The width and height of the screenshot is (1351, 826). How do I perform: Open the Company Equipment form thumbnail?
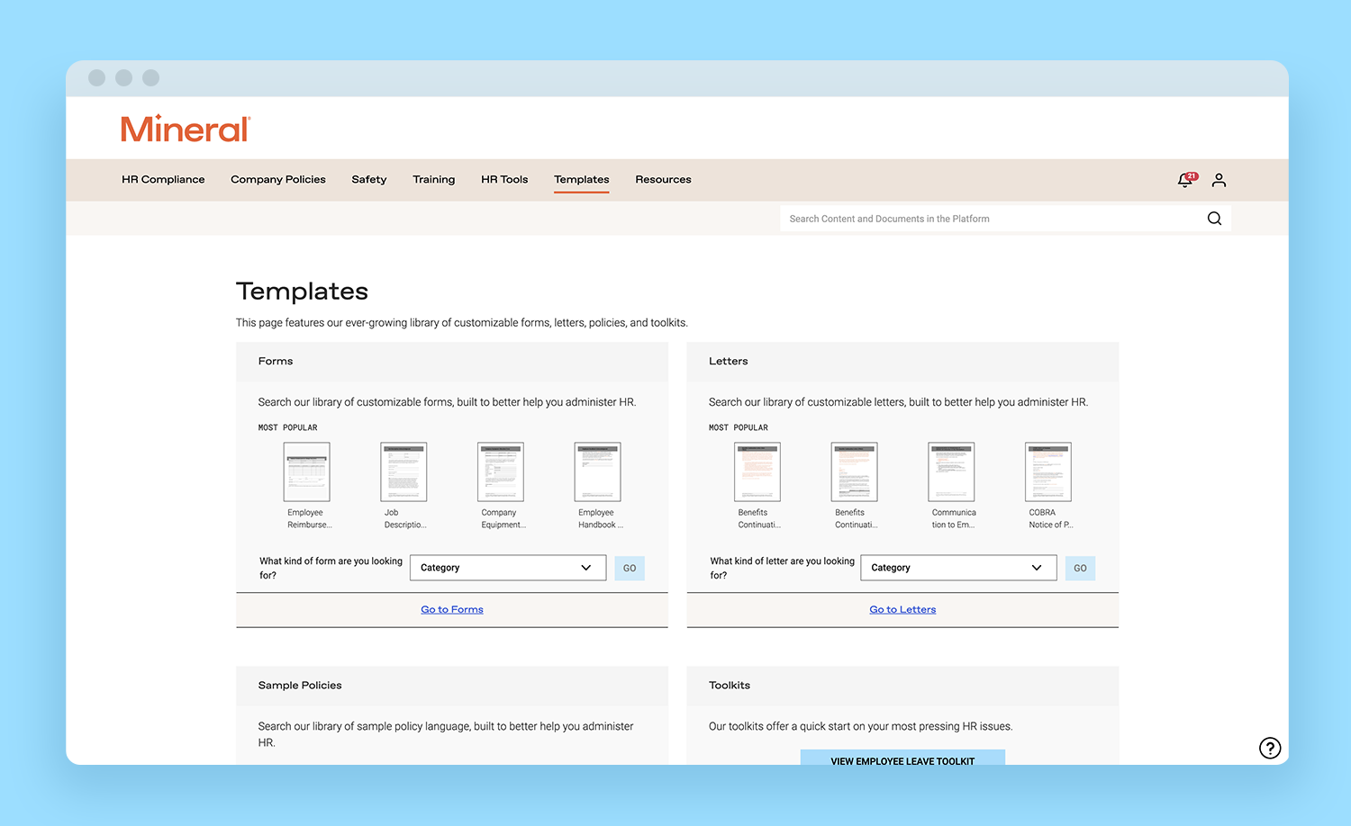[x=501, y=472]
